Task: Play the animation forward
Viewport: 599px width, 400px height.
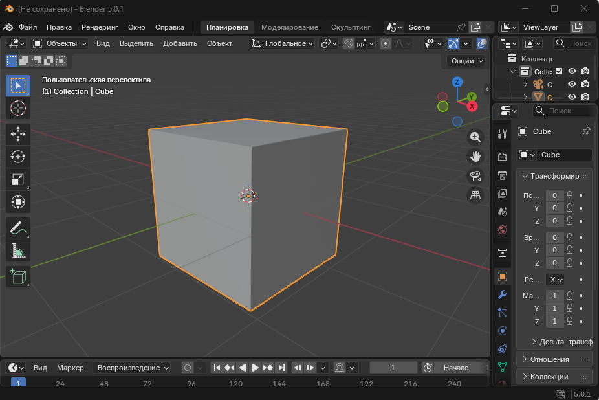Action: coord(255,368)
